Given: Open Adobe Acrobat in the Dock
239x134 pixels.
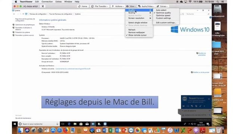Looking at the screenshot, I should click(202, 130).
